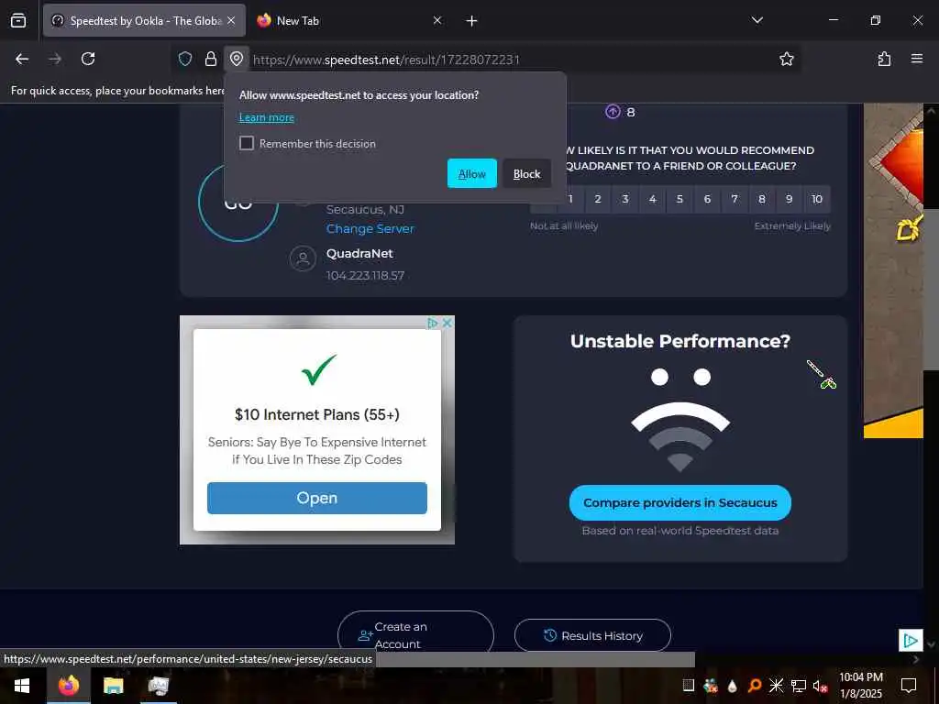
Task: Click the orange magnifier tray icon
Action: tap(754, 686)
